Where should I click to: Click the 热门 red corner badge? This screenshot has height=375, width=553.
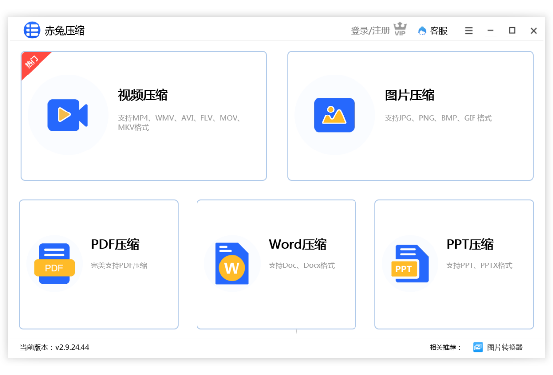pyautogui.click(x=33, y=62)
